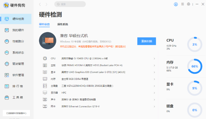Viewport: 206px width, 119px height.
Task: Click the i5-10400 CPU description text
Action: [x=85, y=58]
